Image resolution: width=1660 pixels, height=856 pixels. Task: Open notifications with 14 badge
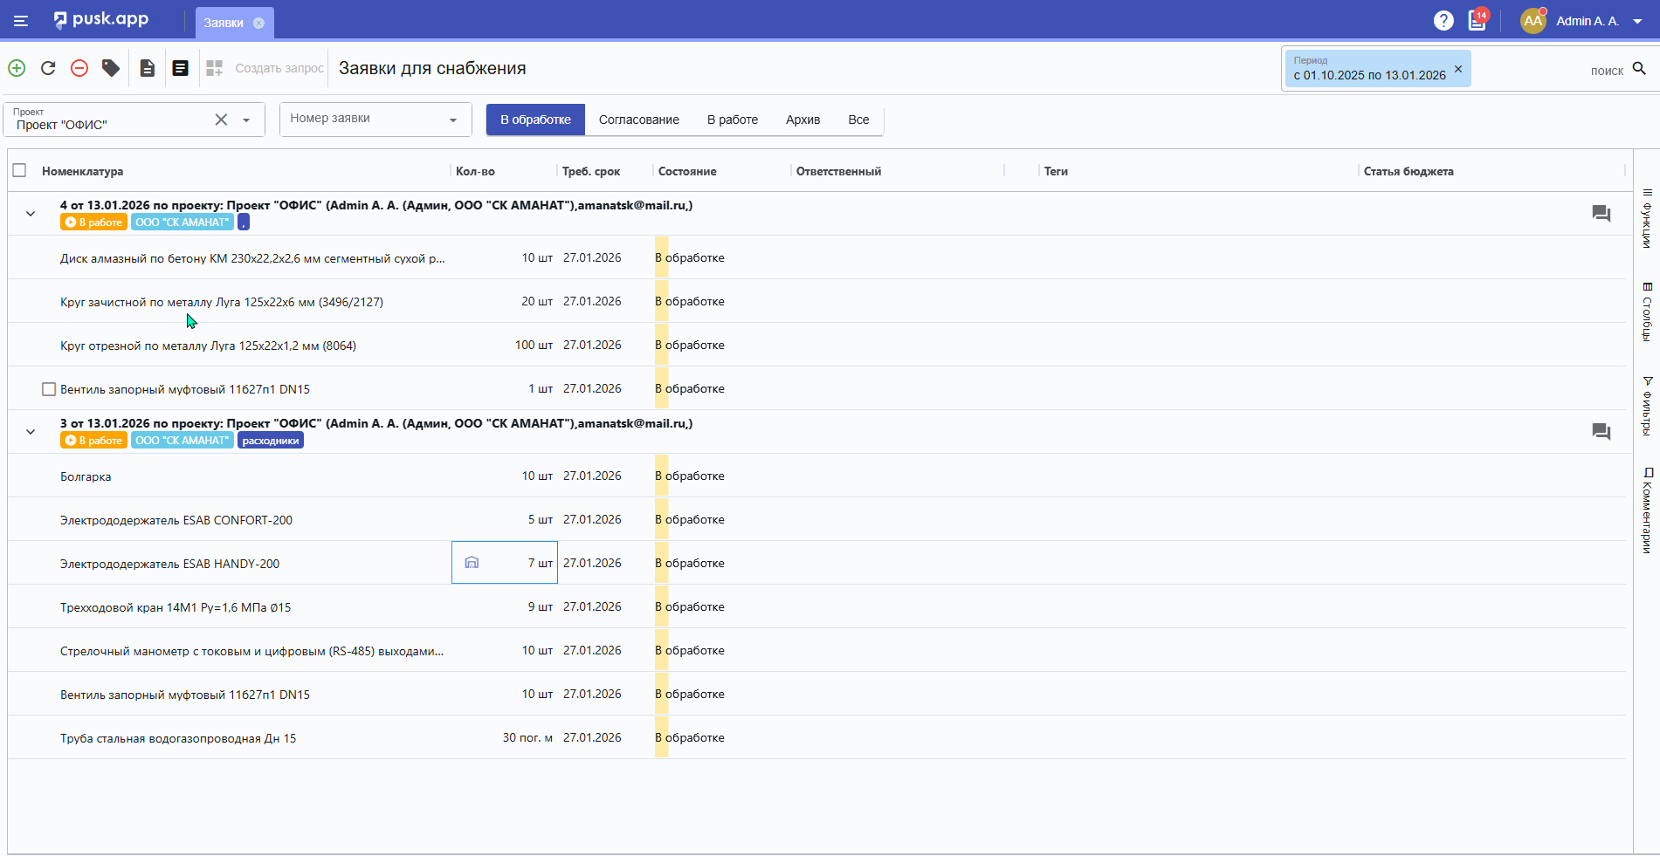pyautogui.click(x=1477, y=20)
